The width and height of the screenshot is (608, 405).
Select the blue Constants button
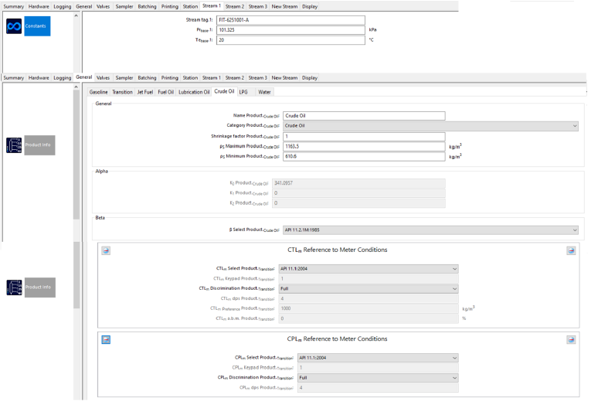(x=37, y=26)
